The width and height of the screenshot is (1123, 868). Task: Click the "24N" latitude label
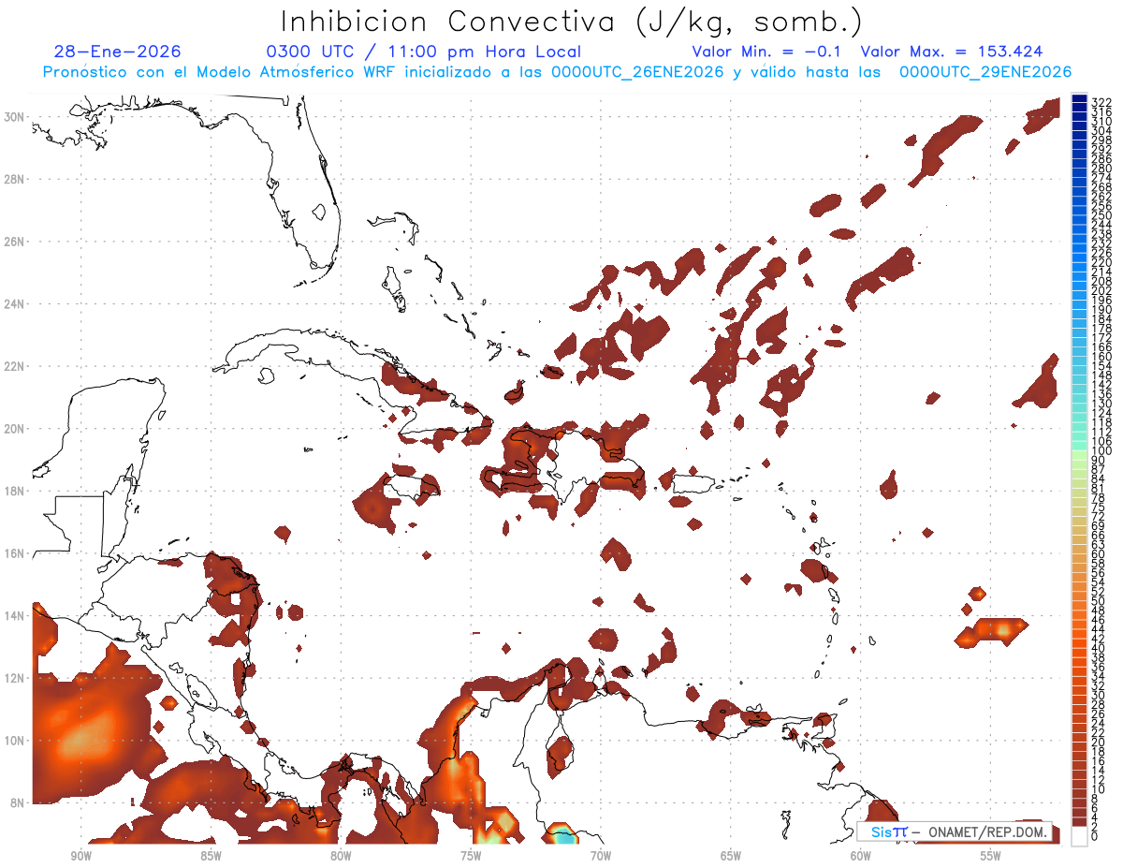pyautogui.click(x=14, y=303)
